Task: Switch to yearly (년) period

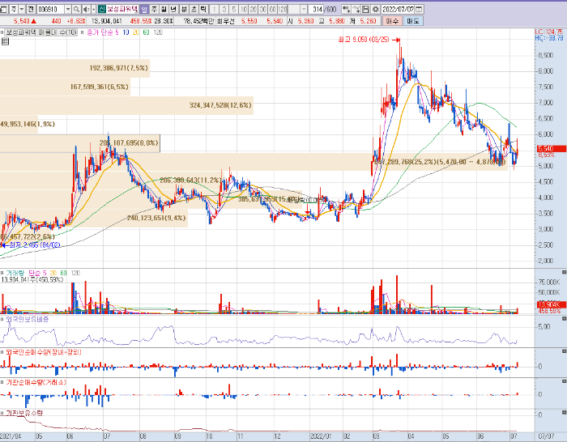Action: (x=174, y=9)
